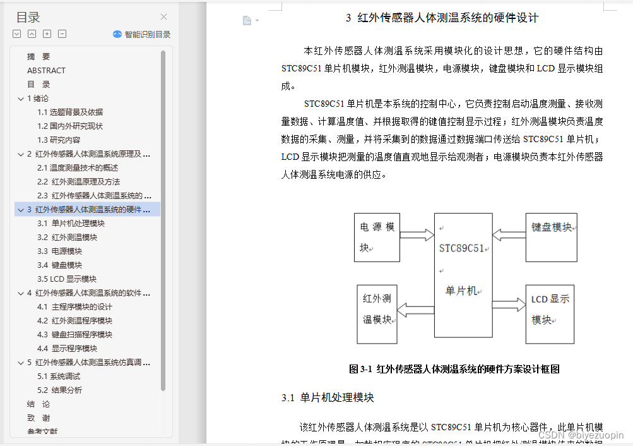Close the 目录 sidebar panel
Screen dimensions: 633x446
163,16
